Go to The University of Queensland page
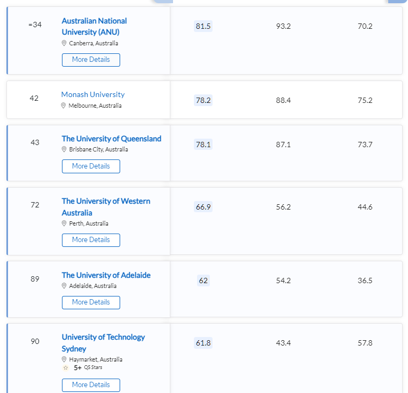This screenshot has width=408, height=393. point(111,139)
